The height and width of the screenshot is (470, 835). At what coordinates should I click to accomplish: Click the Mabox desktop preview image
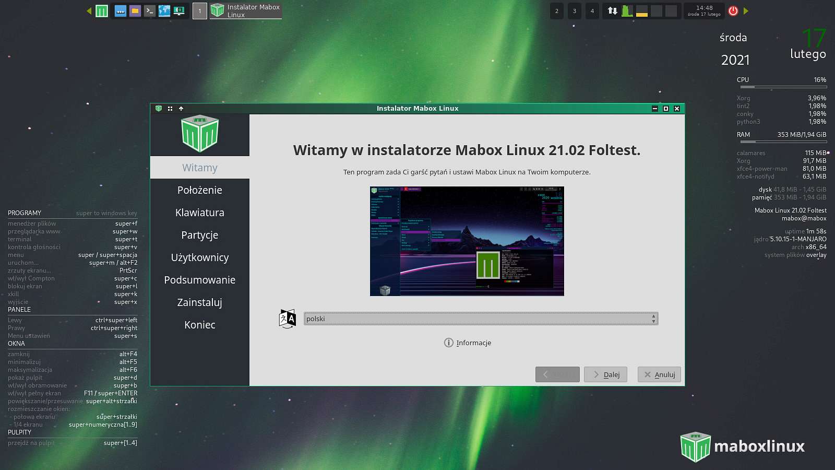[x=467, y=241]
